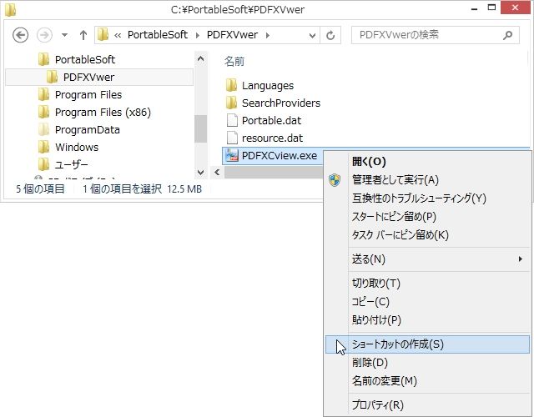Click the ユーザー tree folder icon
This screenshot has height=417, width=534.
43,164
